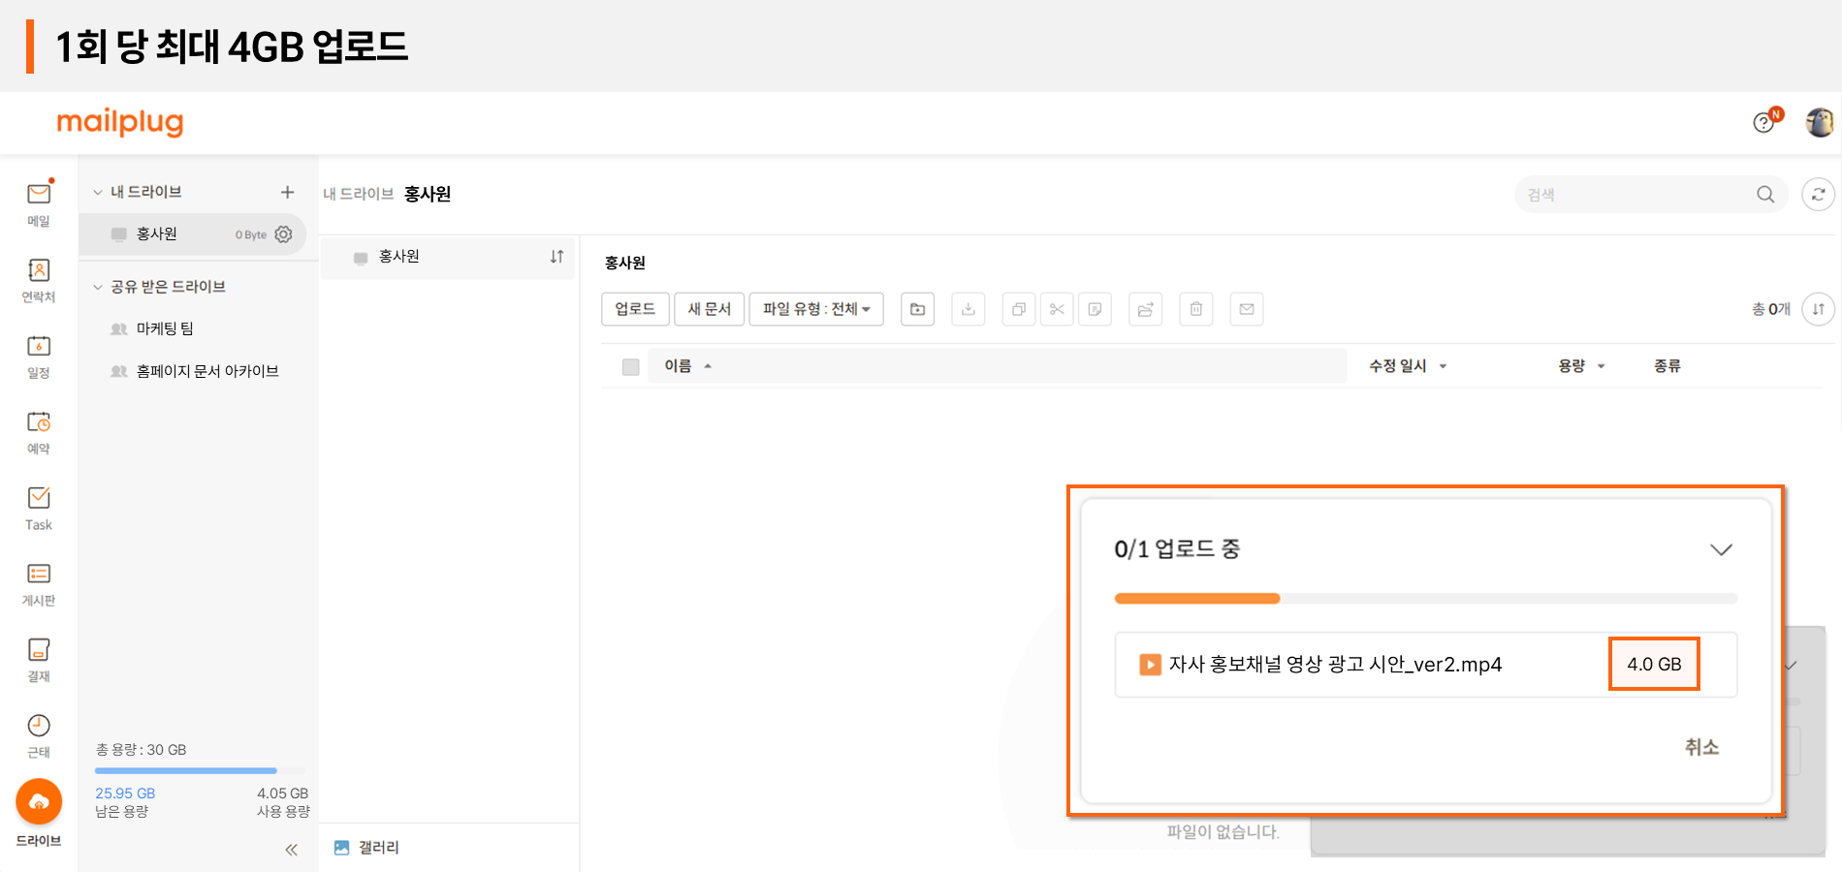Viewport: 1842px width, 872px height.
Task: Click the 새 문서 button
Action: pos(710,309)
